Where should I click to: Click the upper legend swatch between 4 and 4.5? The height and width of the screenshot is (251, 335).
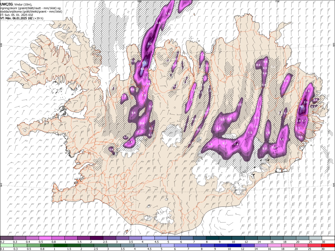(148, 238)
